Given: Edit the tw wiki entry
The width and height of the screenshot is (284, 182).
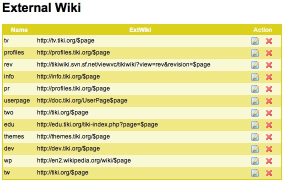Looking at the screenshot, I should [255, 173].
